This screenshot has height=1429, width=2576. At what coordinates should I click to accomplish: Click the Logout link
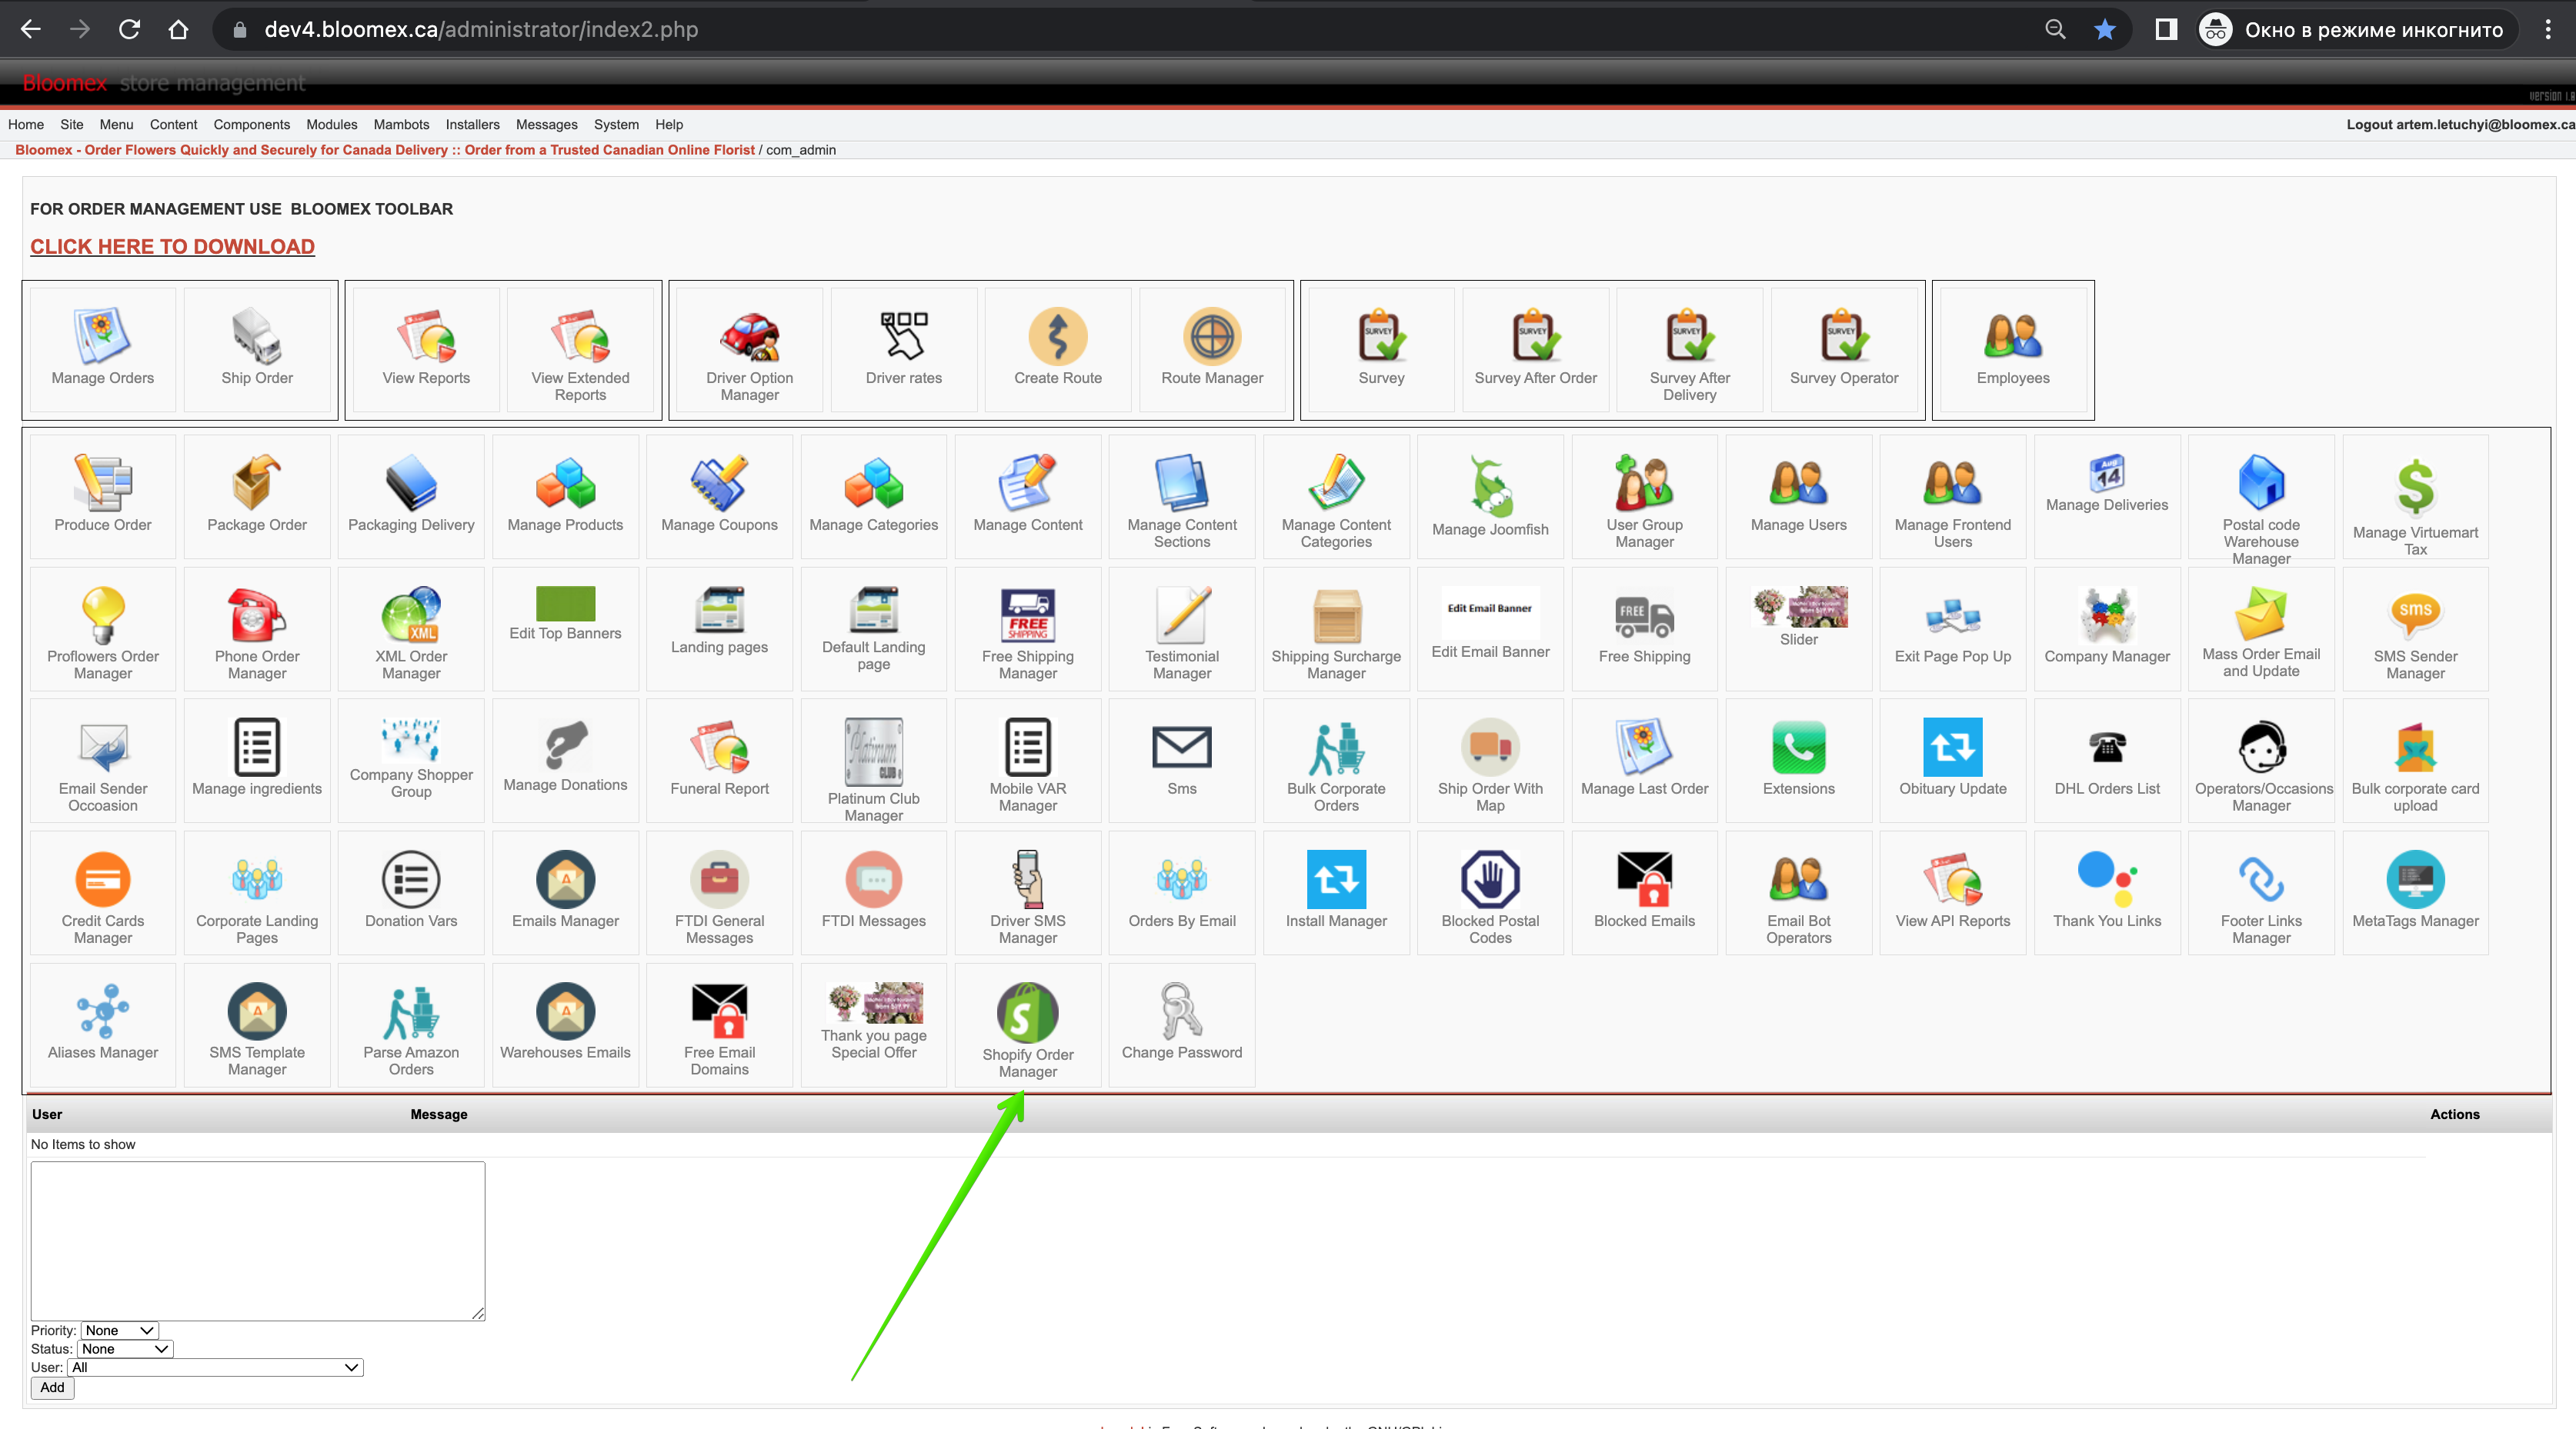click(x=2460, y=125)
